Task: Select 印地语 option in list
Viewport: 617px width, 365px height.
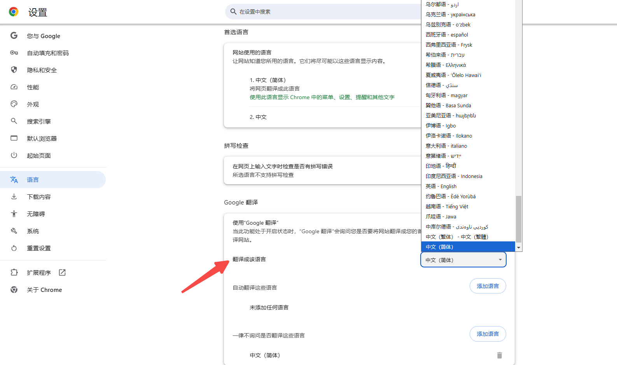Action: 468,166
